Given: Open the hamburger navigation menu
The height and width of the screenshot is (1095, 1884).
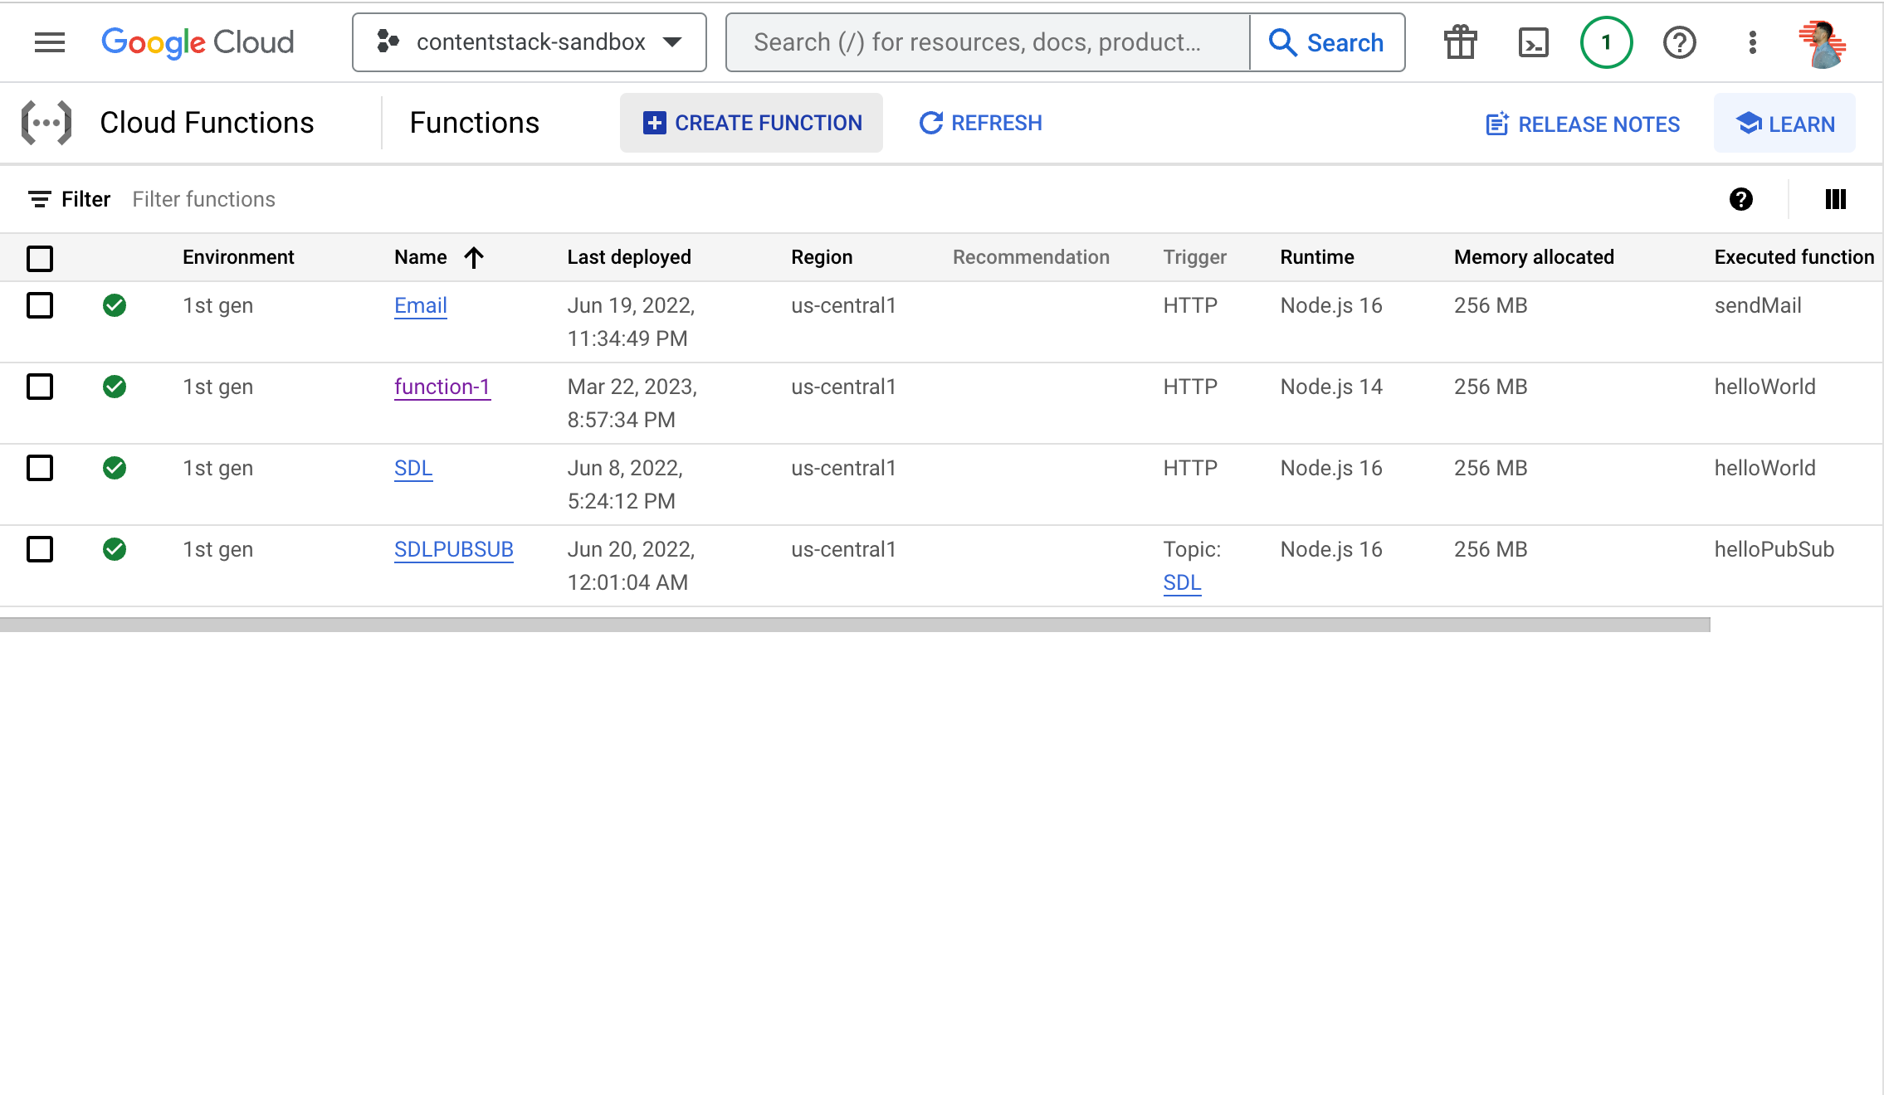Looking at the screenshot, I should pos(50,42).
